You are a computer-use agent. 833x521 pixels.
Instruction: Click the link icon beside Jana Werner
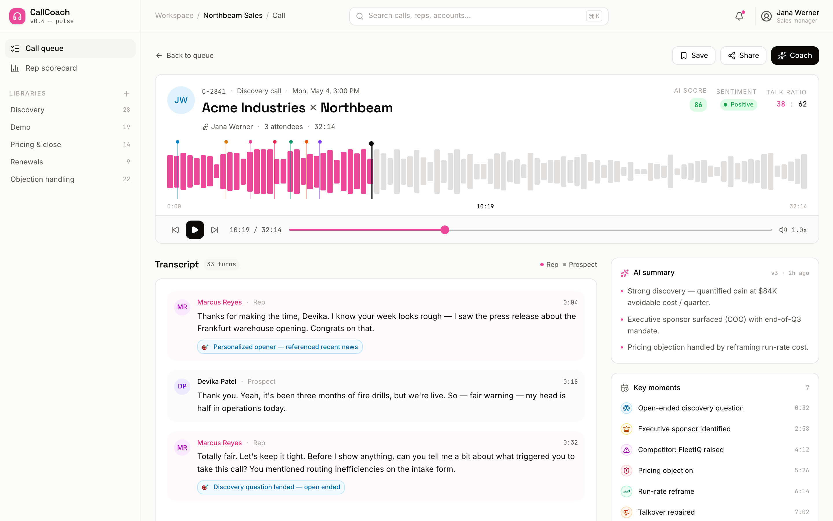pyautogui.click(x=205, y=127)
